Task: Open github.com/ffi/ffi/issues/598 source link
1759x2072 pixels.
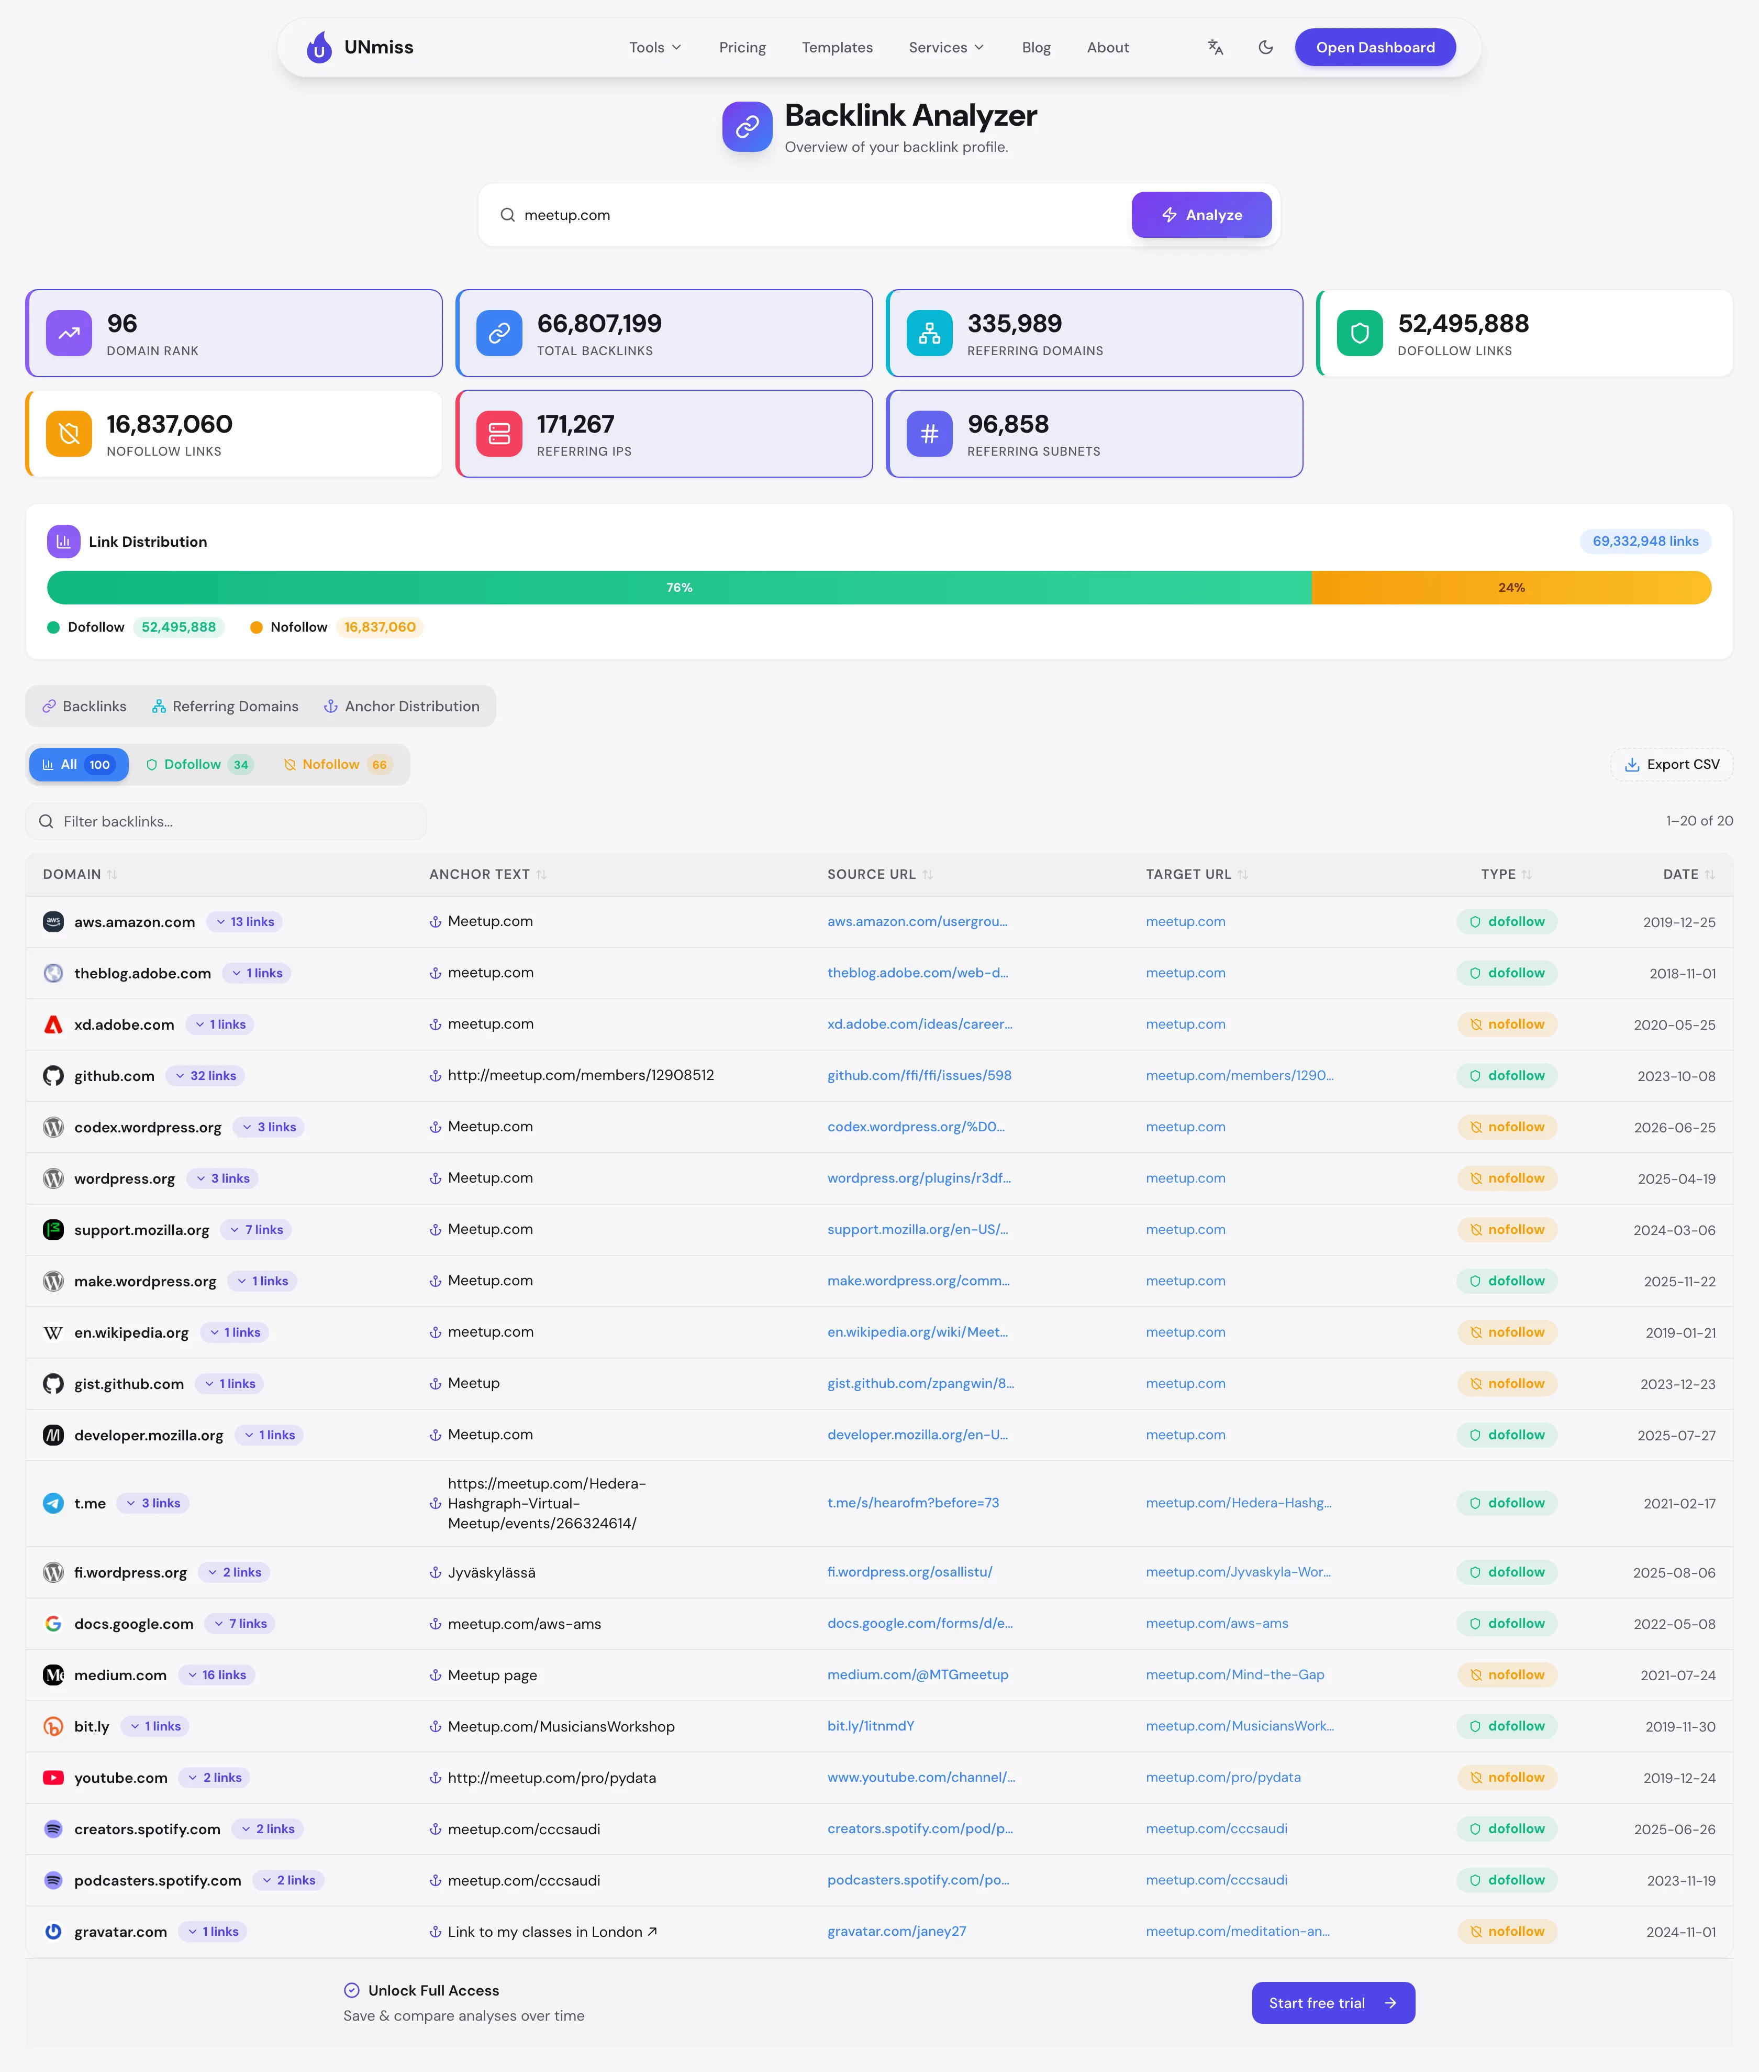Action: click(918, 1075)
